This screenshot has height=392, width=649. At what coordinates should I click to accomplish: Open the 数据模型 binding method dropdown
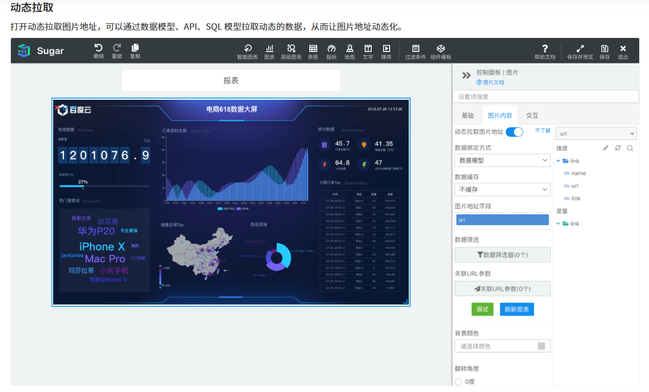[x=502, y=160]
